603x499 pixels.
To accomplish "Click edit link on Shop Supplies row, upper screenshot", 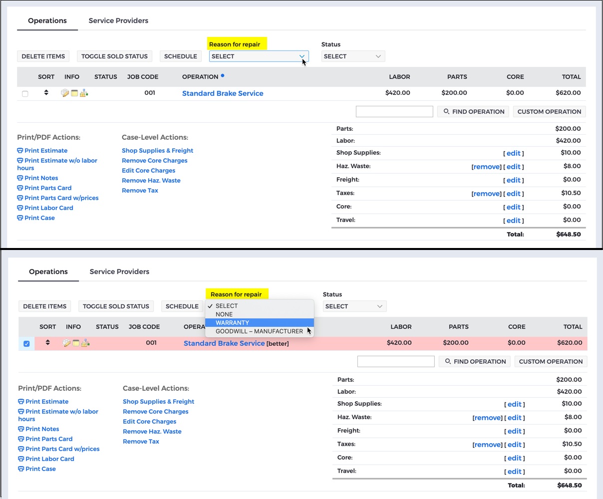I will pos(514,153).
